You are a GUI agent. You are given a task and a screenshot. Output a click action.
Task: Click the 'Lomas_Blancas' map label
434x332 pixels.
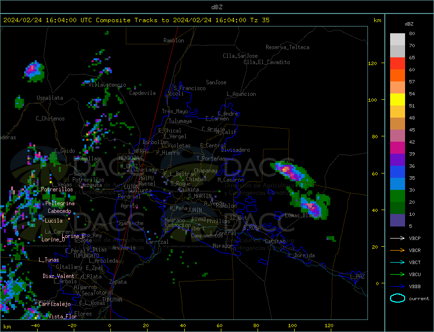tap(304, 215)
